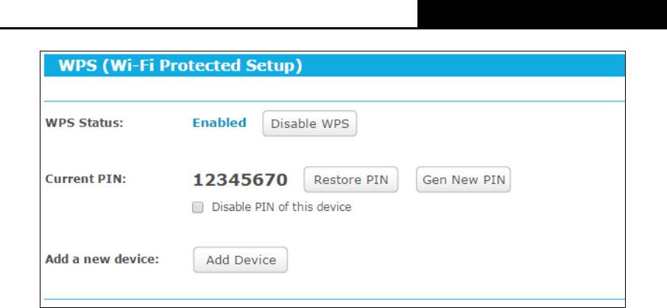The height and width of the screenshot is (308, 667).
Task: Open the Add Device dialog
Action: (240, 259)
